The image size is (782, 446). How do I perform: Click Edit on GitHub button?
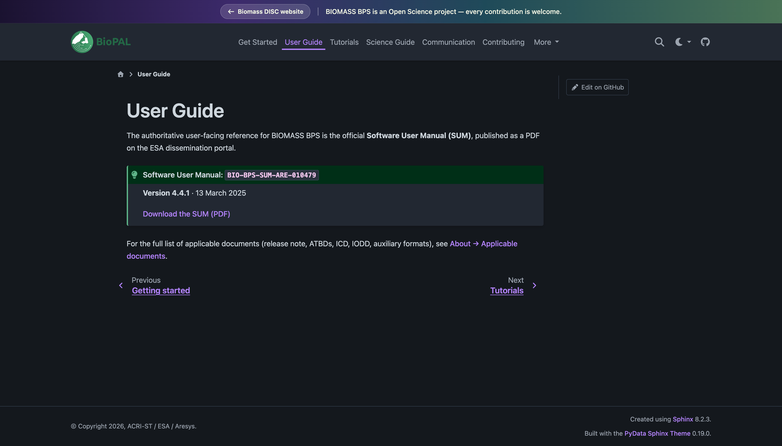coord(597,87)
